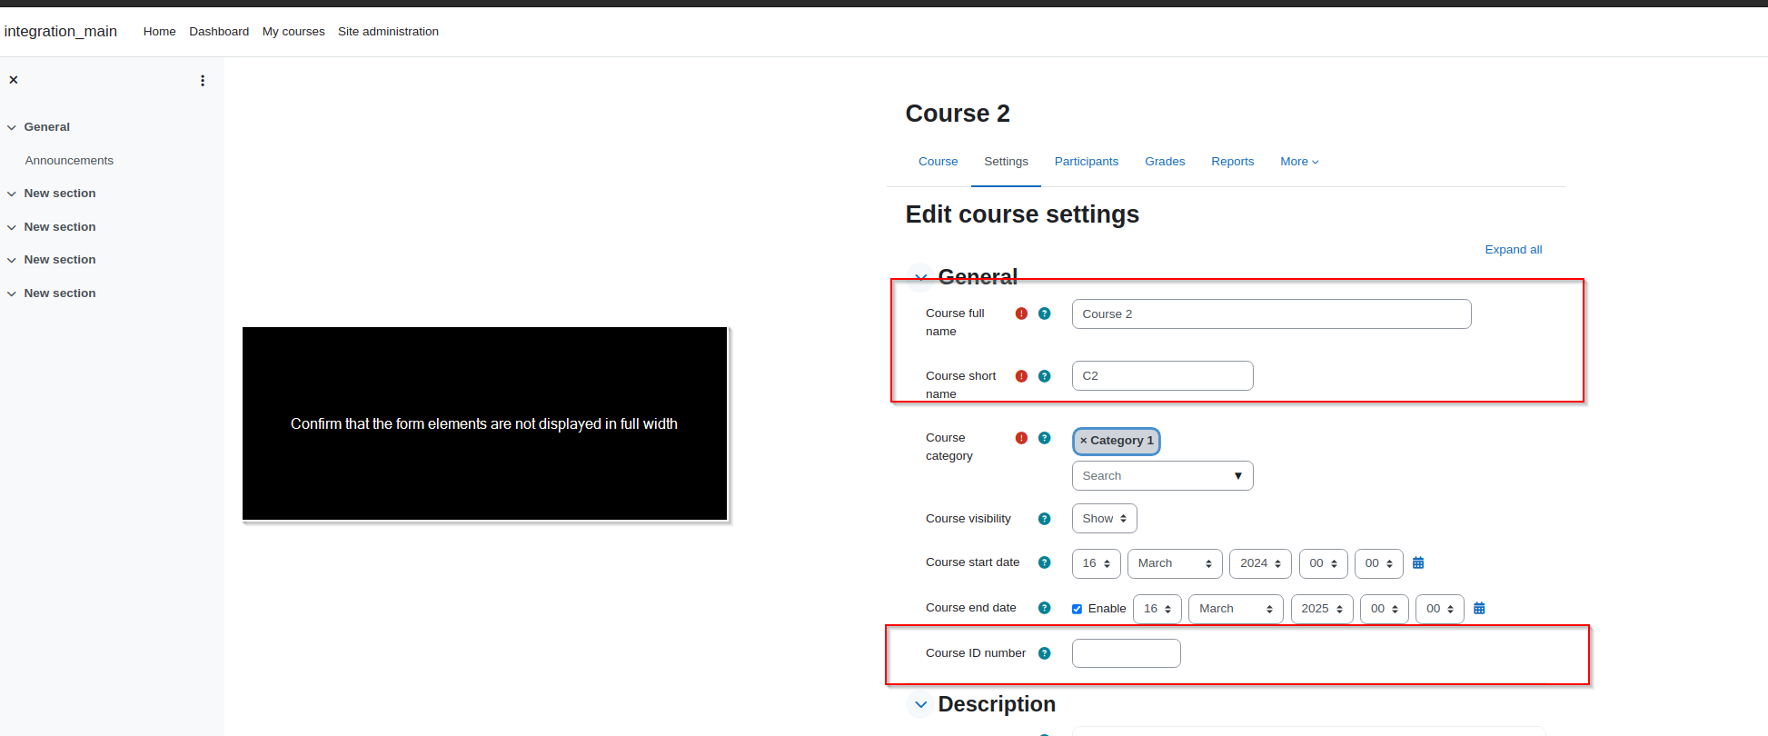1768x736 pixels.
Task: Open end date day dropdown
Action: [x=1157, y=609]
